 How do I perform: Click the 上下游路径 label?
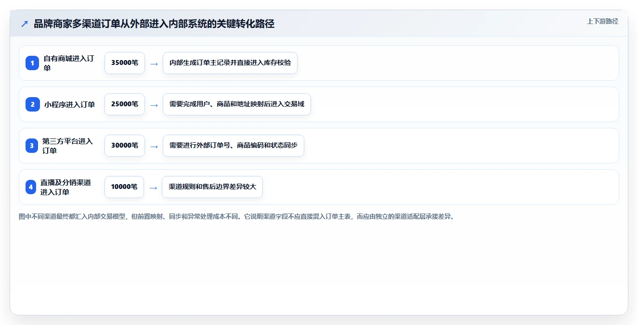(x=602, y=21)
